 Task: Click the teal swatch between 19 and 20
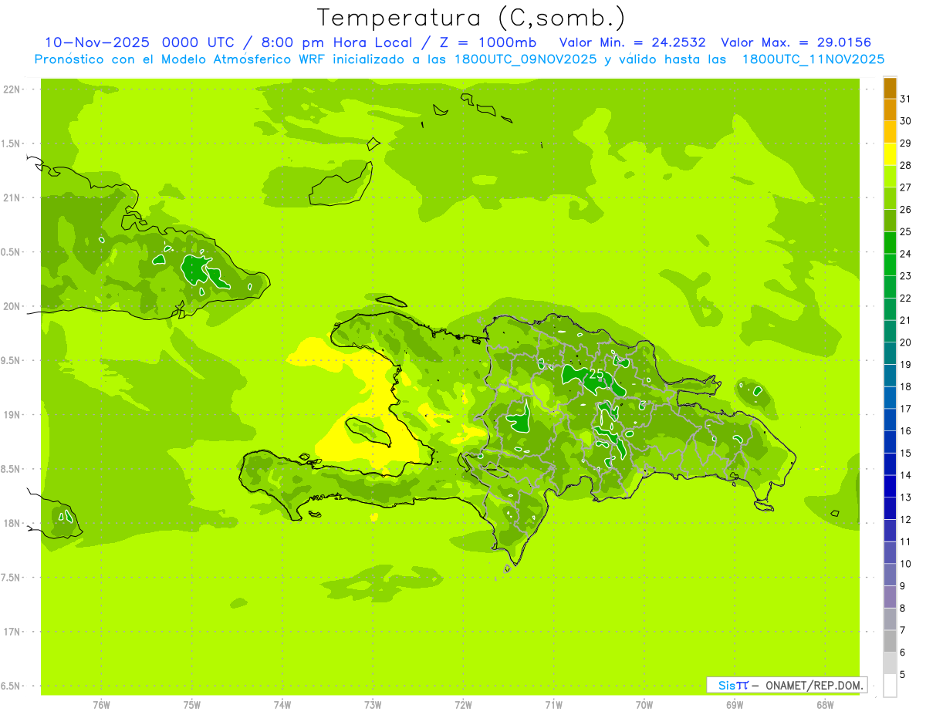click(x=890, y=354)
